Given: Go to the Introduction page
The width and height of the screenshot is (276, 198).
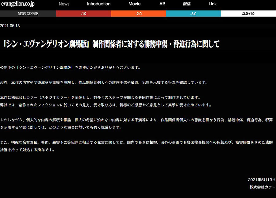Looking at the screenshot, I should pos(99,4).
